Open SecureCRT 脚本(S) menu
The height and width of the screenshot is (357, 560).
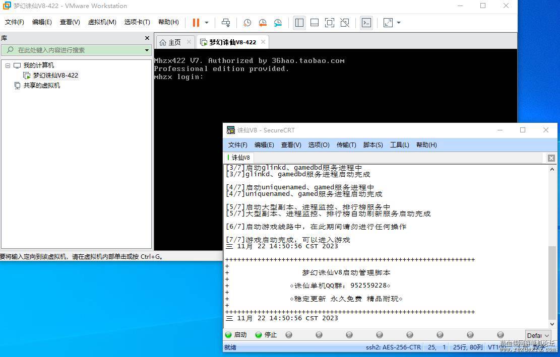coord(373,145)
